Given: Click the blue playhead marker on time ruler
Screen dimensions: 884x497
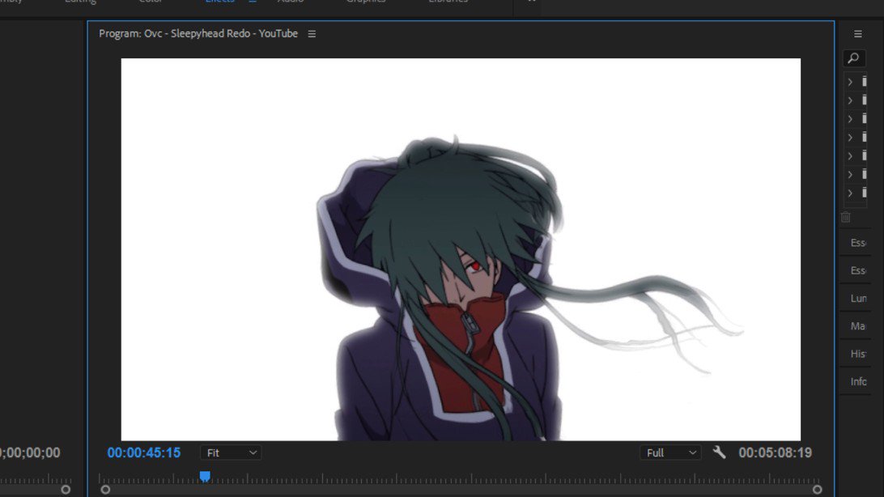Looking at the screenshot, I should click(206, 477).
